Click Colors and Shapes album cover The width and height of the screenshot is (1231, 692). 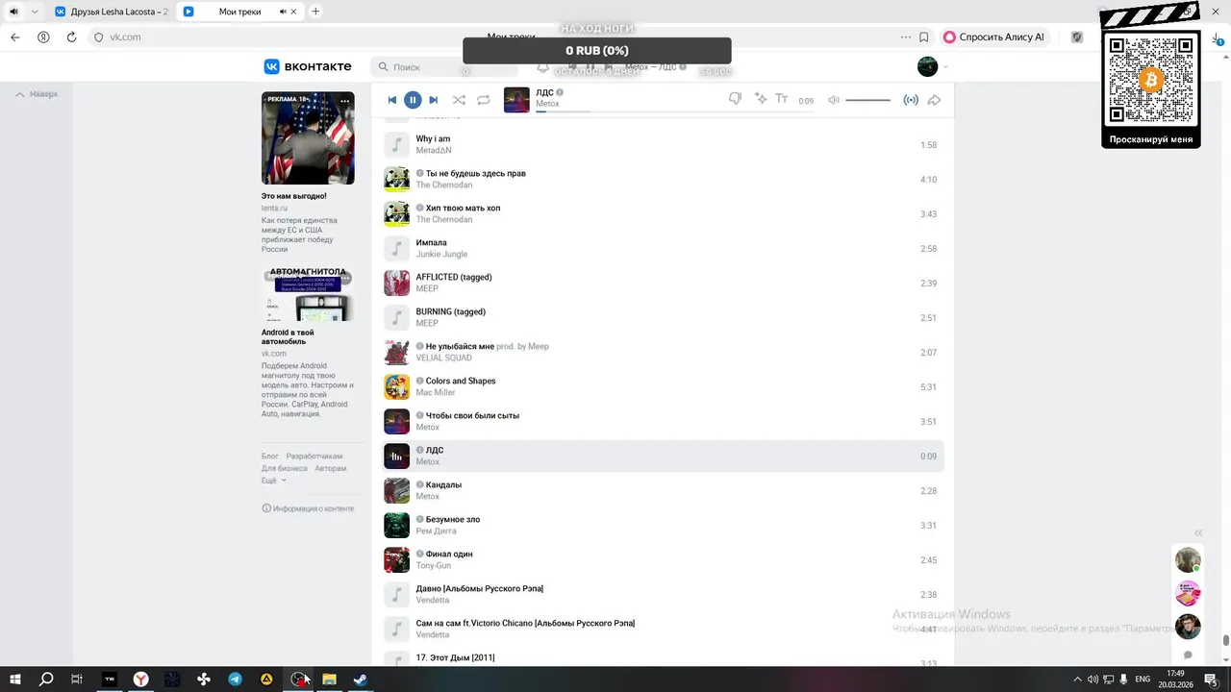click(x=397, y=387)
